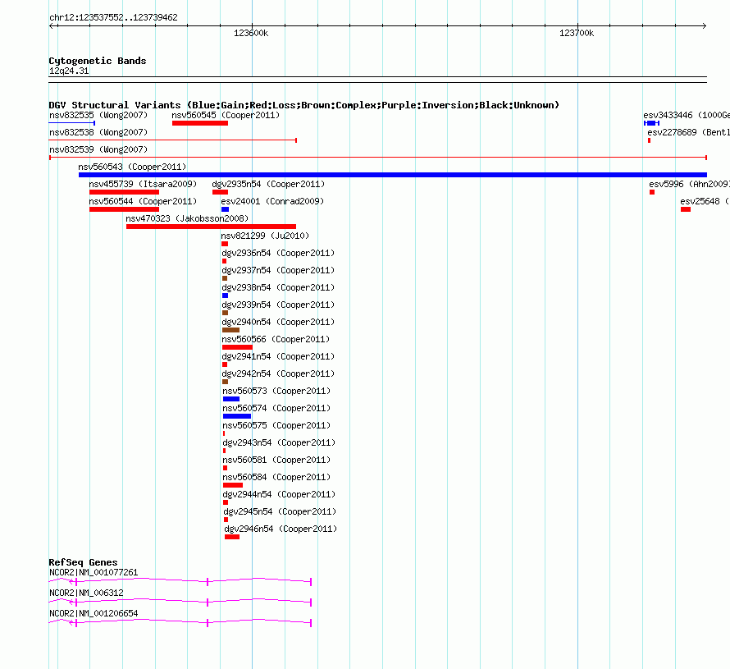
Task: Click the dgv2936n54 (Cooper2011) label
Action: (x=278, y=253)
